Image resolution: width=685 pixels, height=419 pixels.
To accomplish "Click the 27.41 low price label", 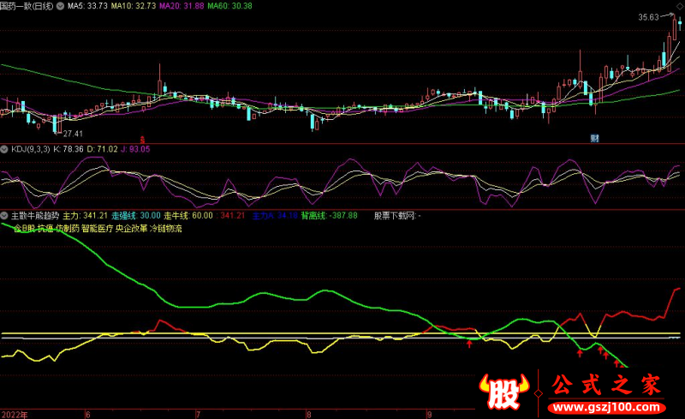I will point(72,134).
